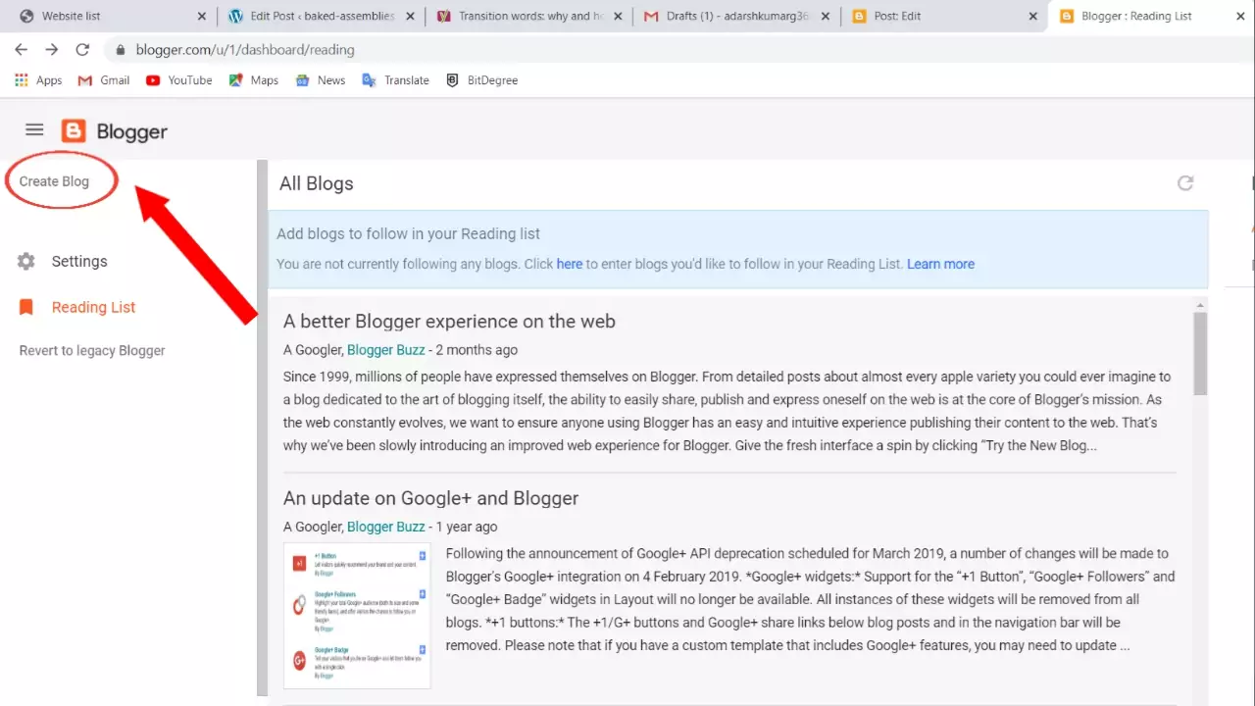Click Revert to legacy Blogger
The height and width of the screenshot is (706, 1255).
(92, 351)
